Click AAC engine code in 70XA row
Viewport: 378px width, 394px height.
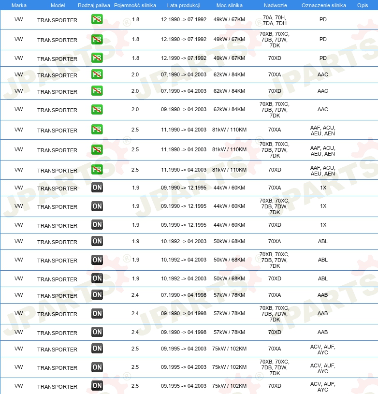323,74
